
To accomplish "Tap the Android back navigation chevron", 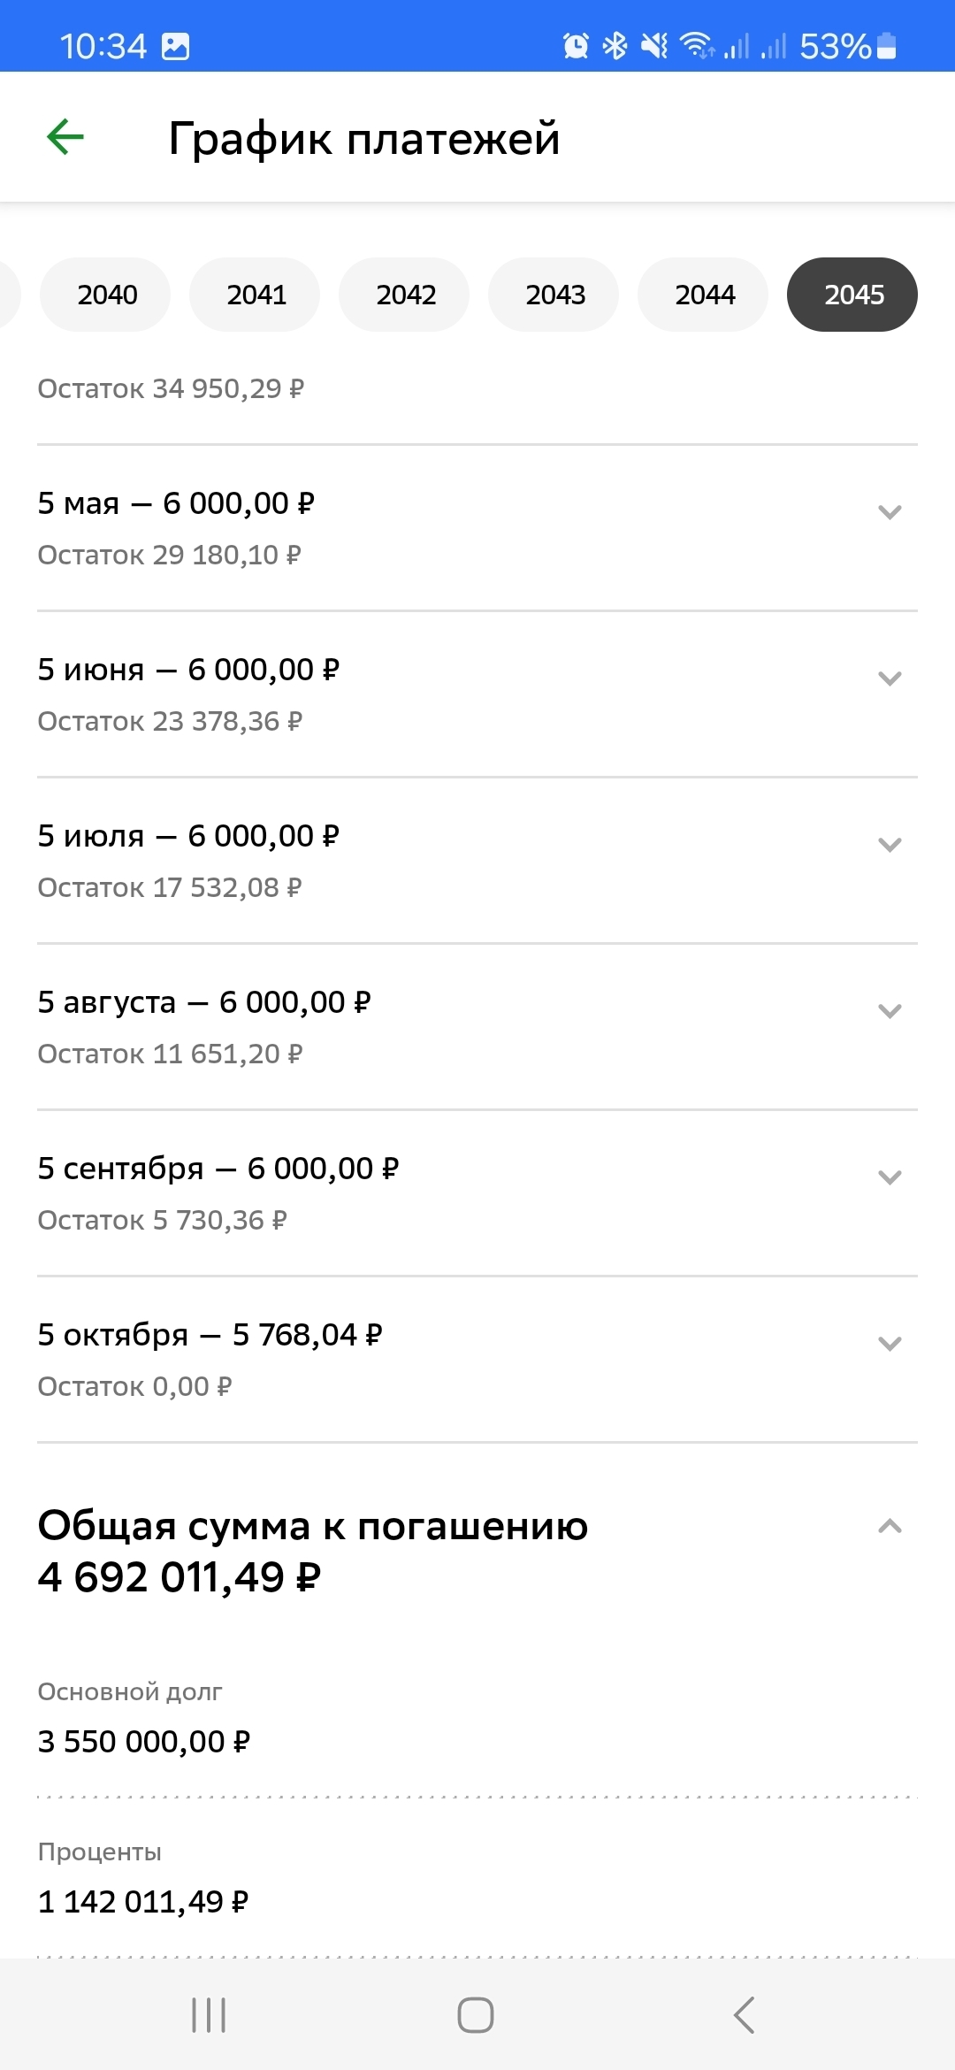I will [744, 2015].
